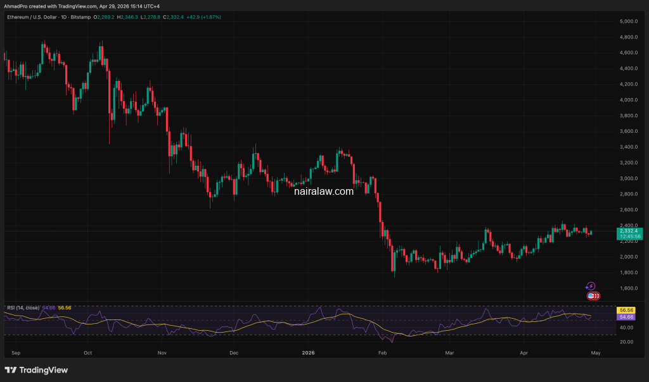Click the Nov label on time axis

coord(162,352)
